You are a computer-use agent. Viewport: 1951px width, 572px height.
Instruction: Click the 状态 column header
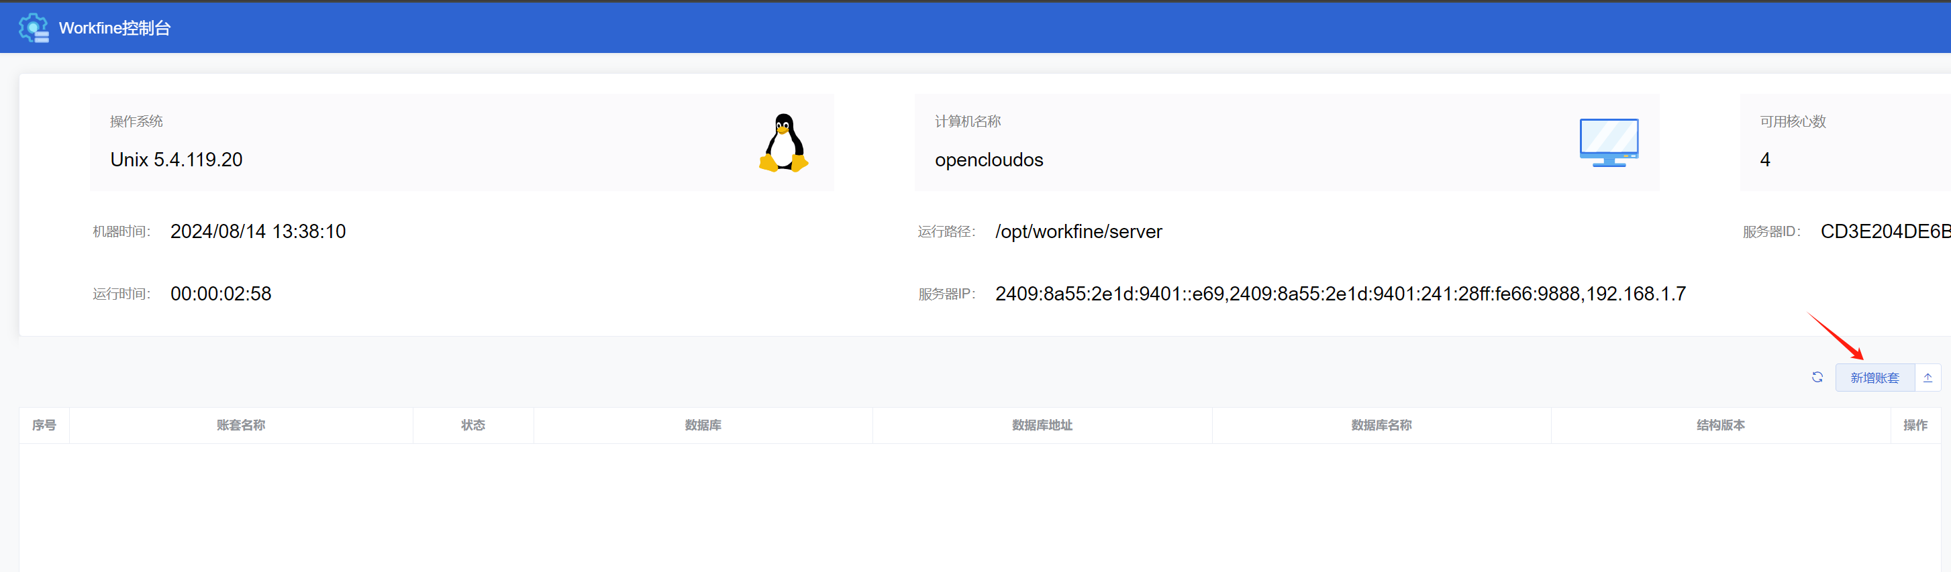click(x=472, y=425)
